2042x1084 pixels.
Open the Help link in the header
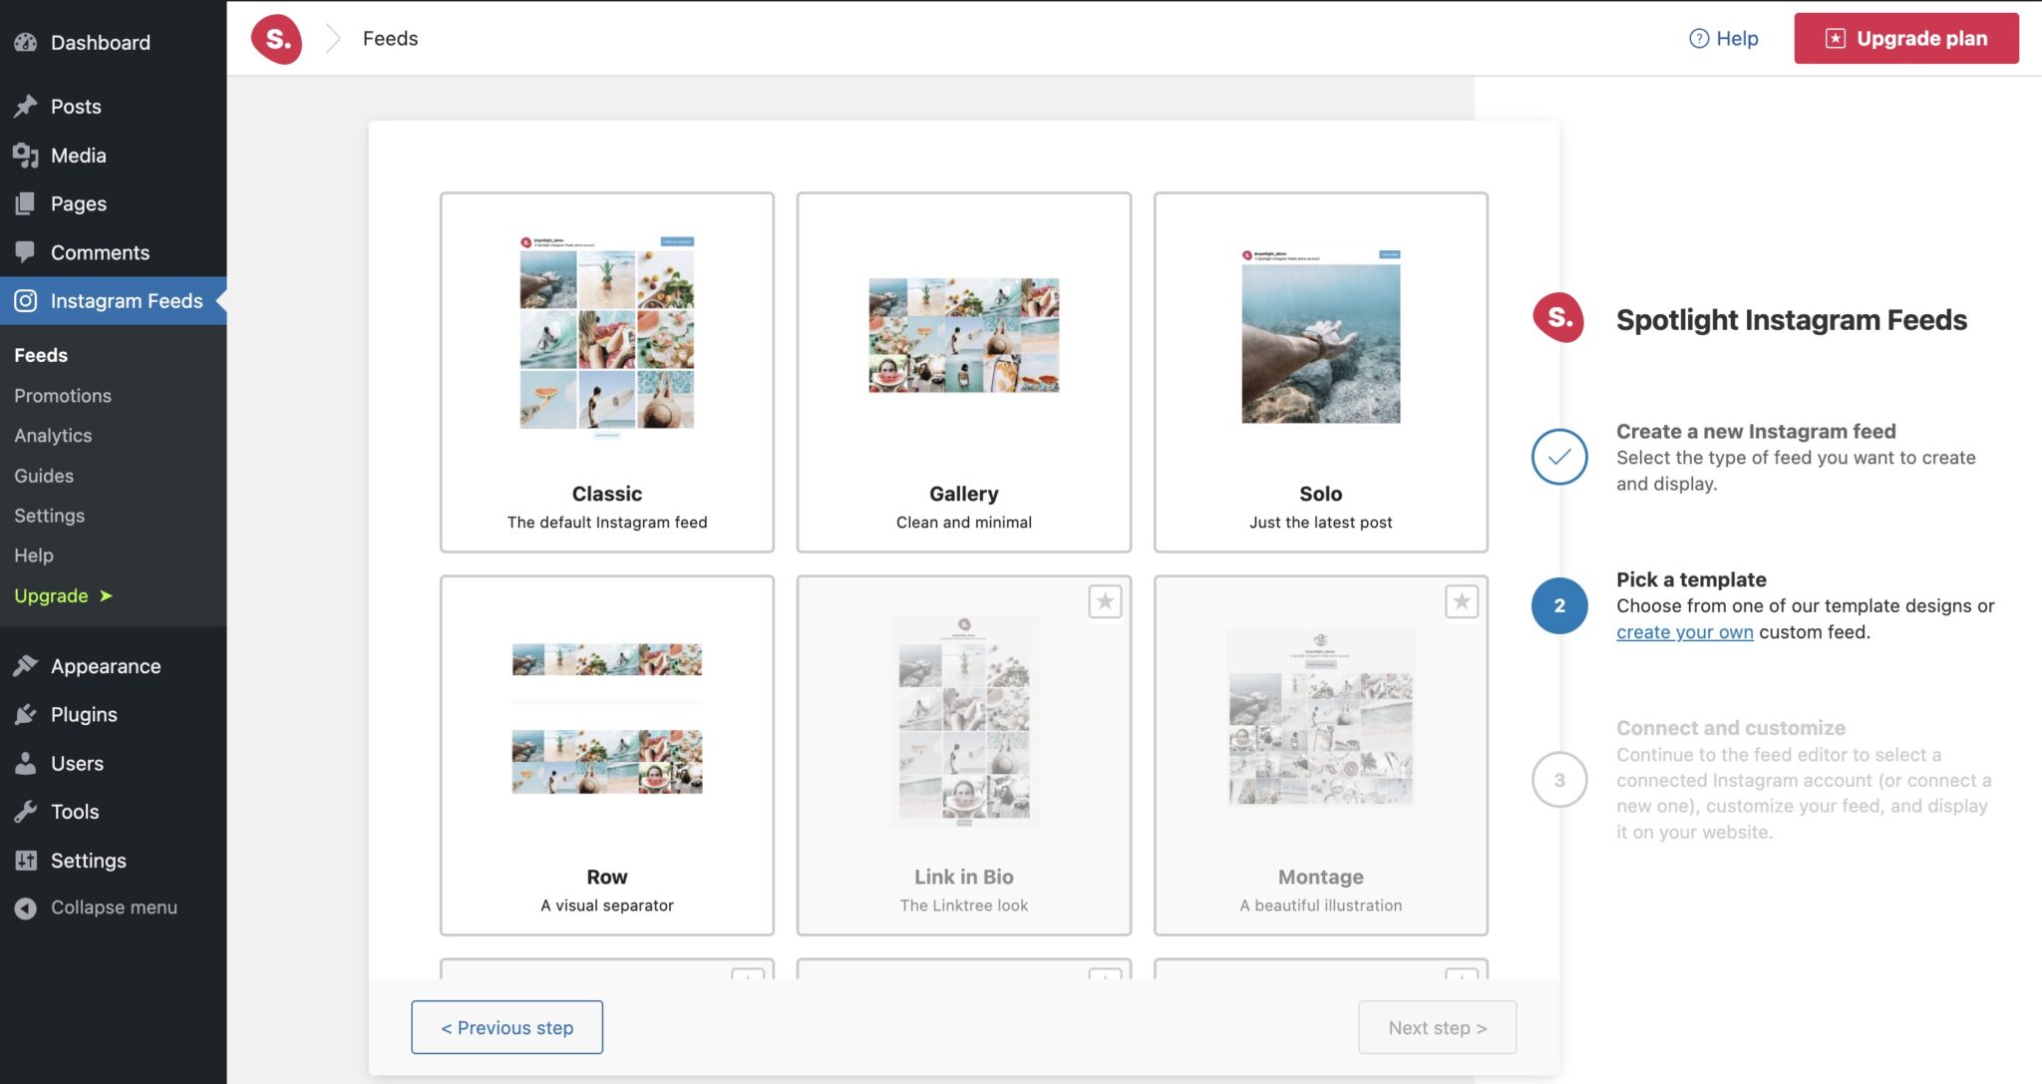[x=1724, y=38]
